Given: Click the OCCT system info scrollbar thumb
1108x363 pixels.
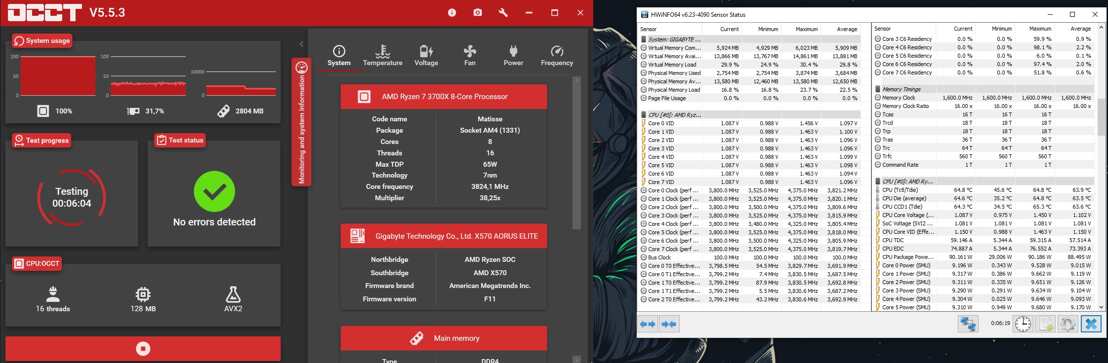Looking at the screenshot, I should 576,156.
